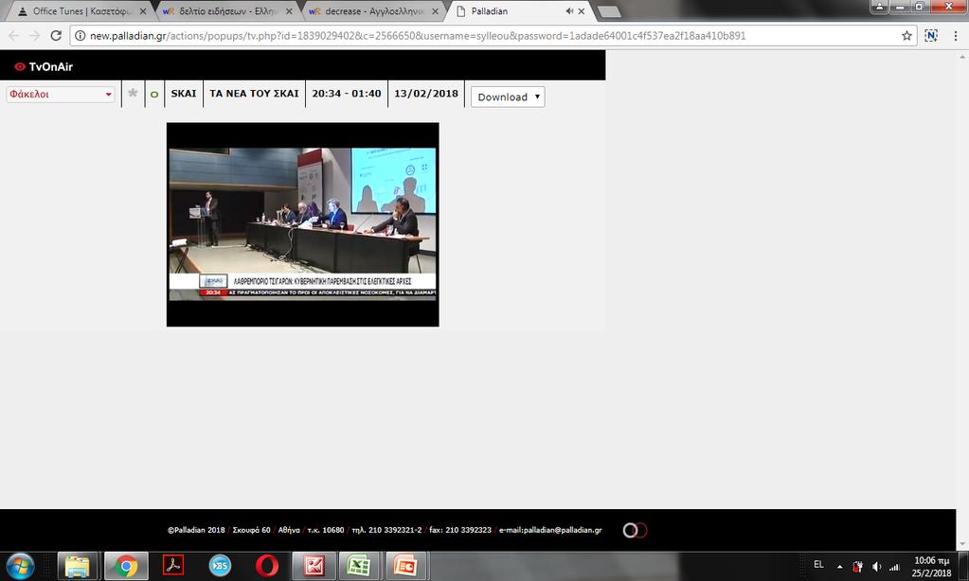969x581 pixels.
Task: Click the 13/02/2018 date
Action: coord(426,94)
